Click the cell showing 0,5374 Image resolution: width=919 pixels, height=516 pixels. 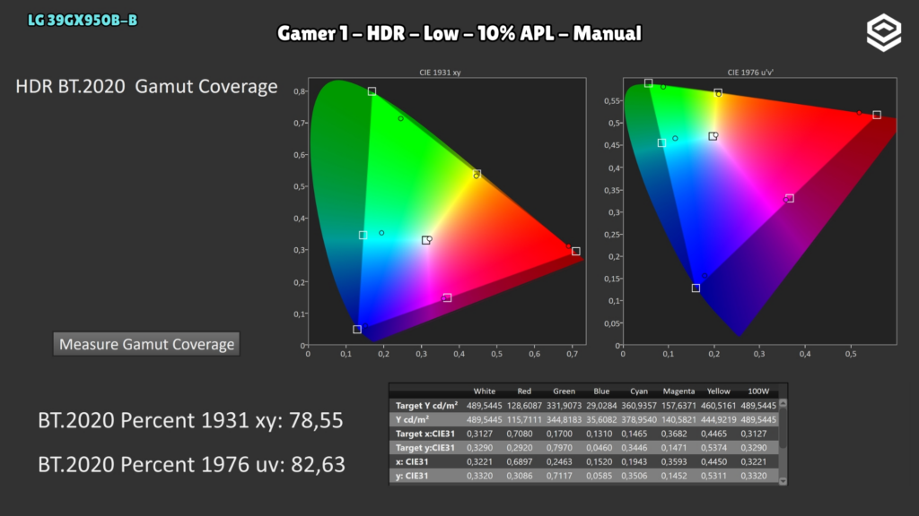tap(713, 448)
